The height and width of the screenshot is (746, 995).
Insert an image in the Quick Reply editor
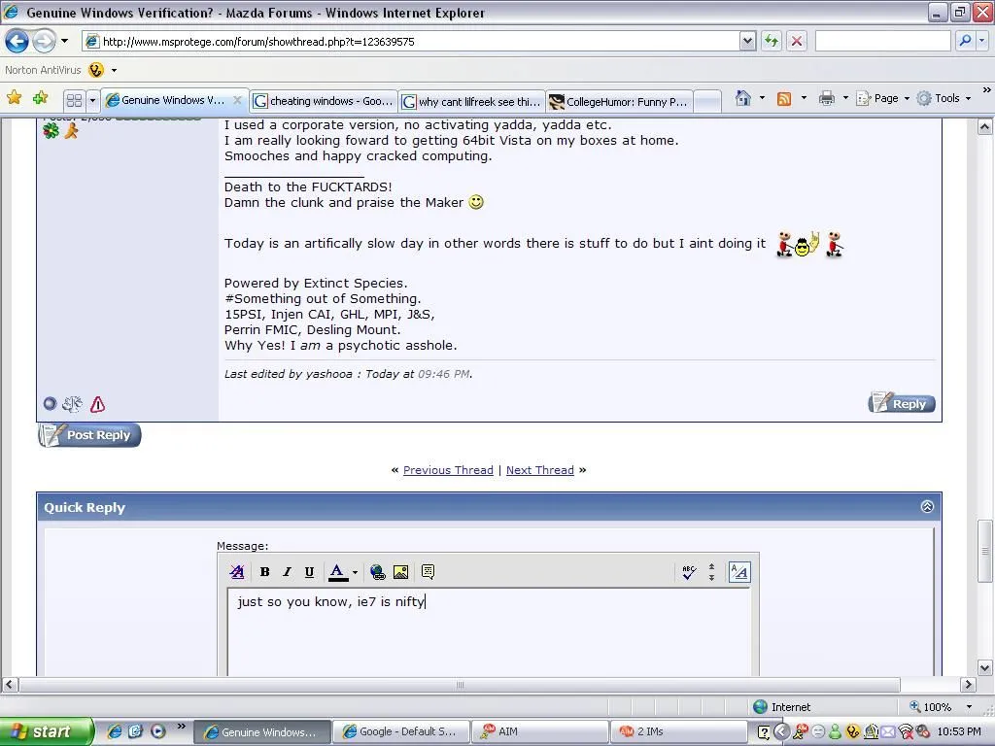(401, 571)
